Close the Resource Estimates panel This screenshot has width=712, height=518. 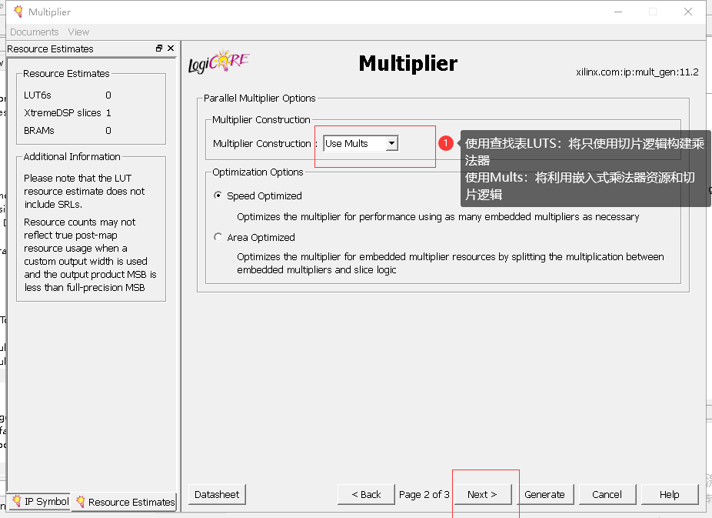(x=171, y=48)
